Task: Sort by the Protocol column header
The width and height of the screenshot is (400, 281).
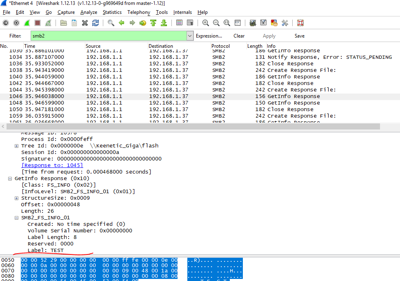Action: (228, 46)
